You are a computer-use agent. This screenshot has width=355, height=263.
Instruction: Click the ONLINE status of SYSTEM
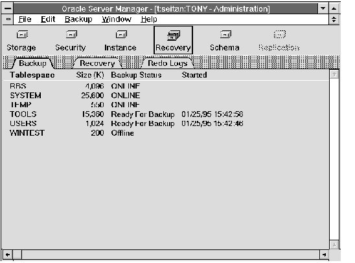126,96
